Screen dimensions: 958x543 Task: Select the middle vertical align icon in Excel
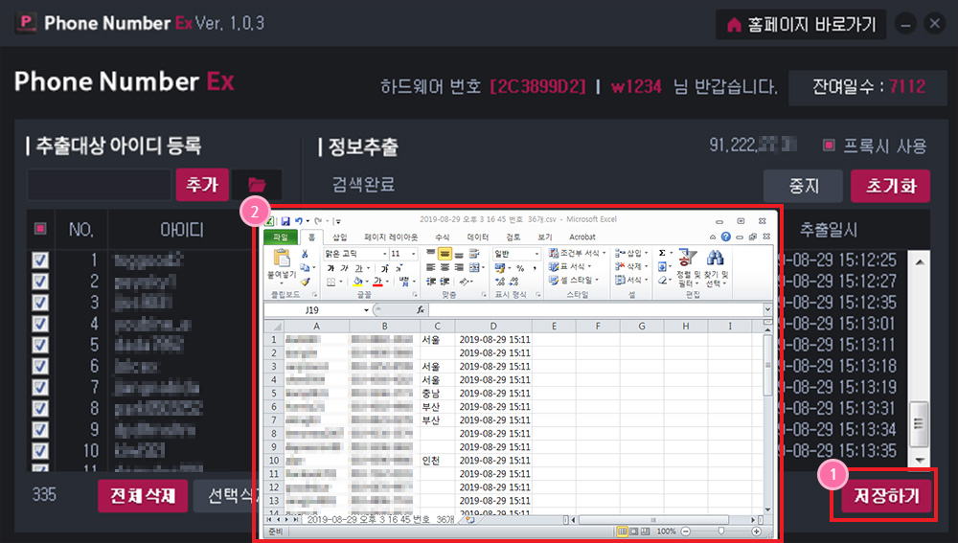tap(445, 254)
